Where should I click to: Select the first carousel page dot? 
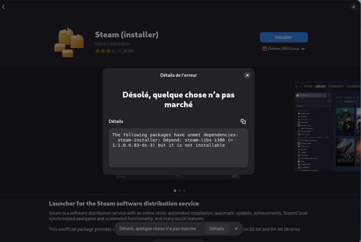[175, 191]
